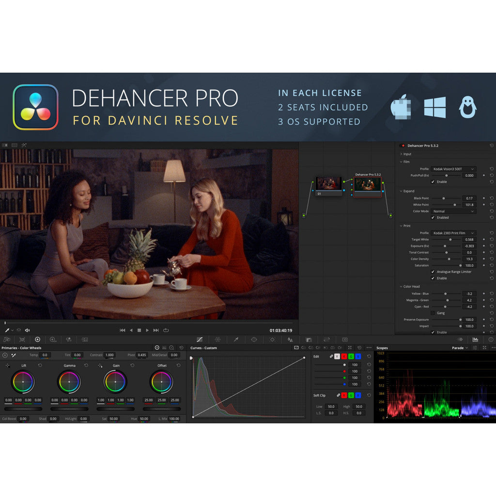Toggle the Soft Clip channel link
Viewport: 496px width, 496px height.
pos(338,395)
